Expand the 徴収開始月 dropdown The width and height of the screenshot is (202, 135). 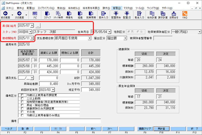click(x=32, y=38)
